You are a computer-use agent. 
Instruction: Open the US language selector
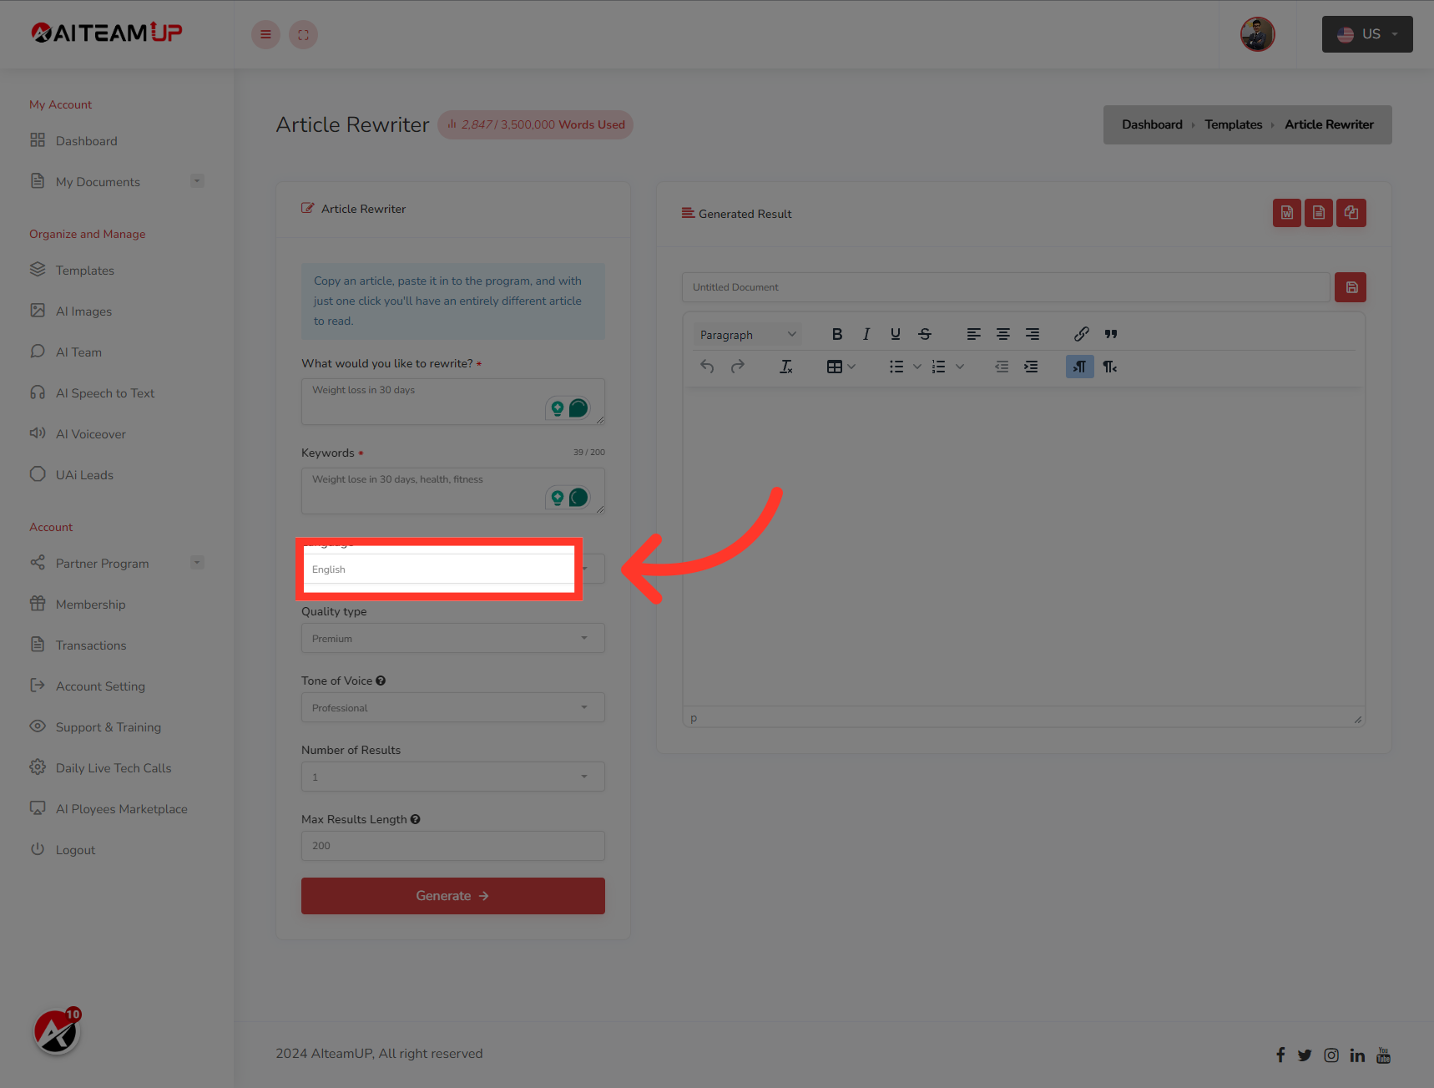coord(1366,34)
